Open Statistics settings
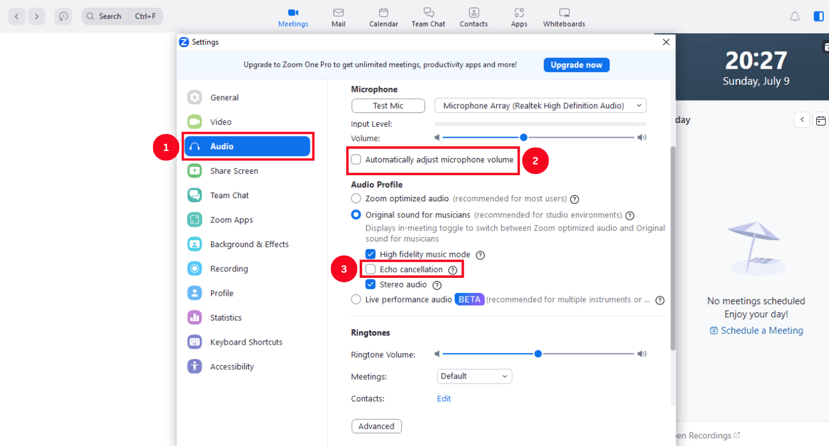829x446 pixels. click(247, 317)
